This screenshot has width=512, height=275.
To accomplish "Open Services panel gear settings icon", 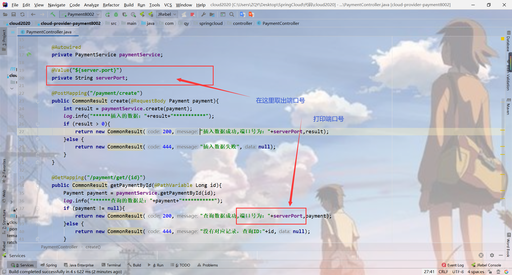I will tap(492, 255).
